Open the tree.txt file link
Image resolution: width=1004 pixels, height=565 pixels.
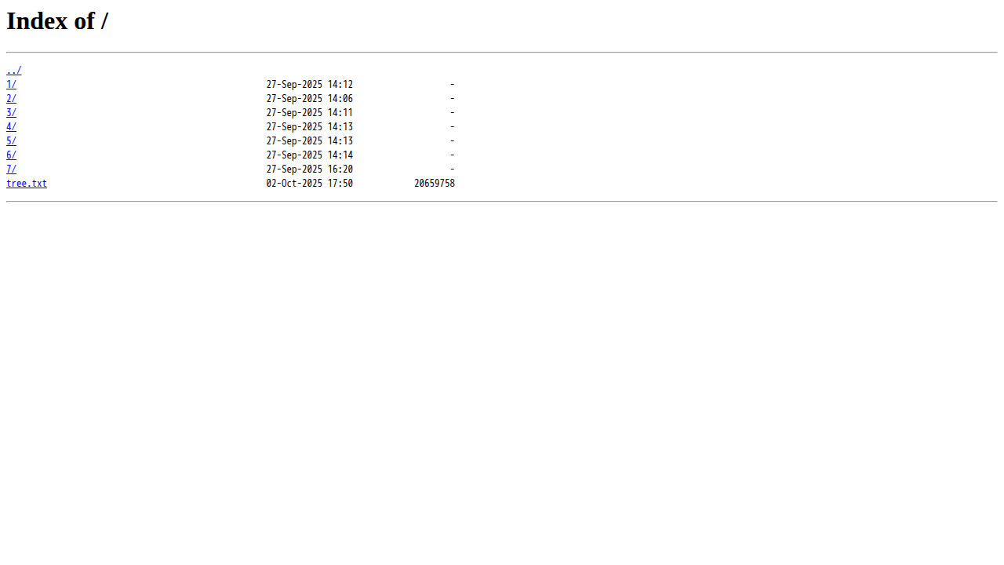(x=27, y=184)
